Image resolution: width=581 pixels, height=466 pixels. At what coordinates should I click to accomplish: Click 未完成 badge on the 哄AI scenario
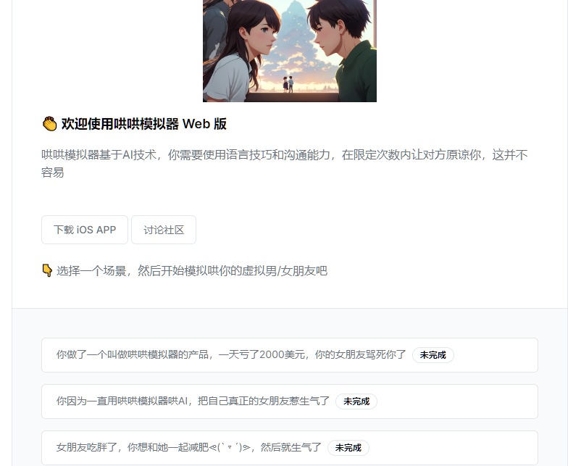point(356,401)
